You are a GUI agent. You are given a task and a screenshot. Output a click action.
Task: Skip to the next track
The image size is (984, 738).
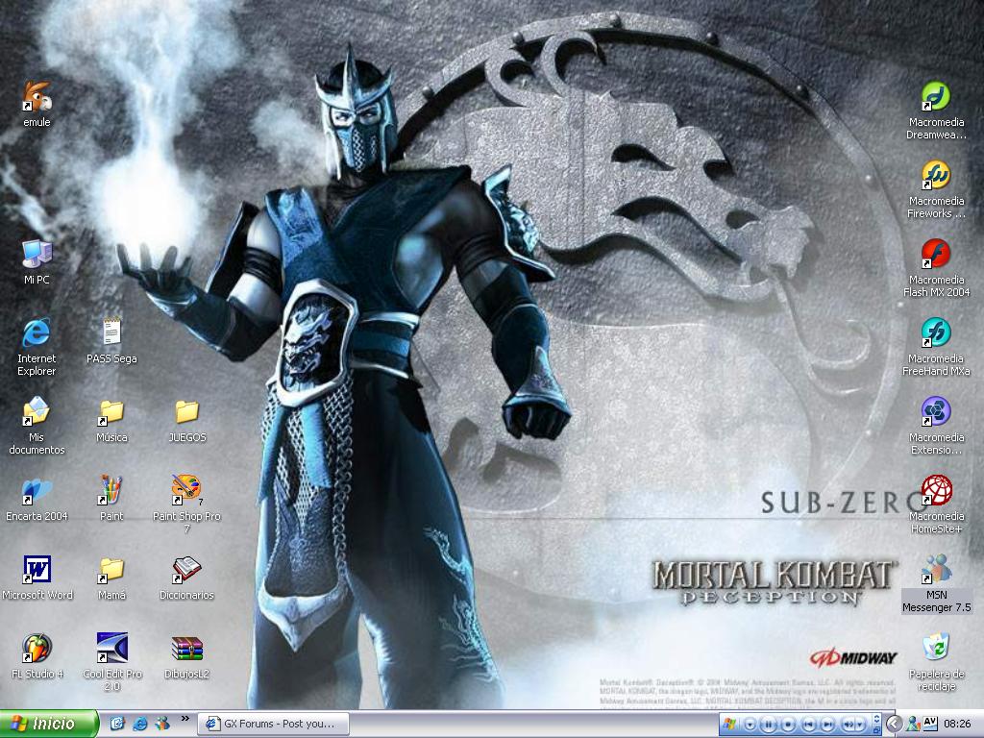point(827,725)
